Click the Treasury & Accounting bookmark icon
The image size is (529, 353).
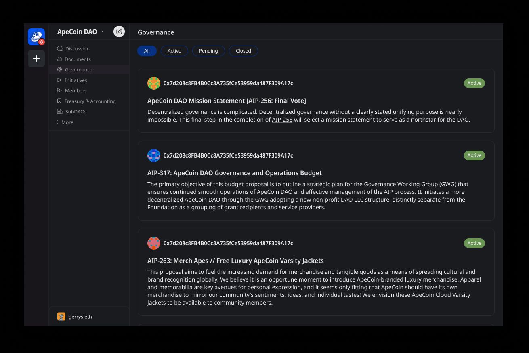(x=59, y=101)
